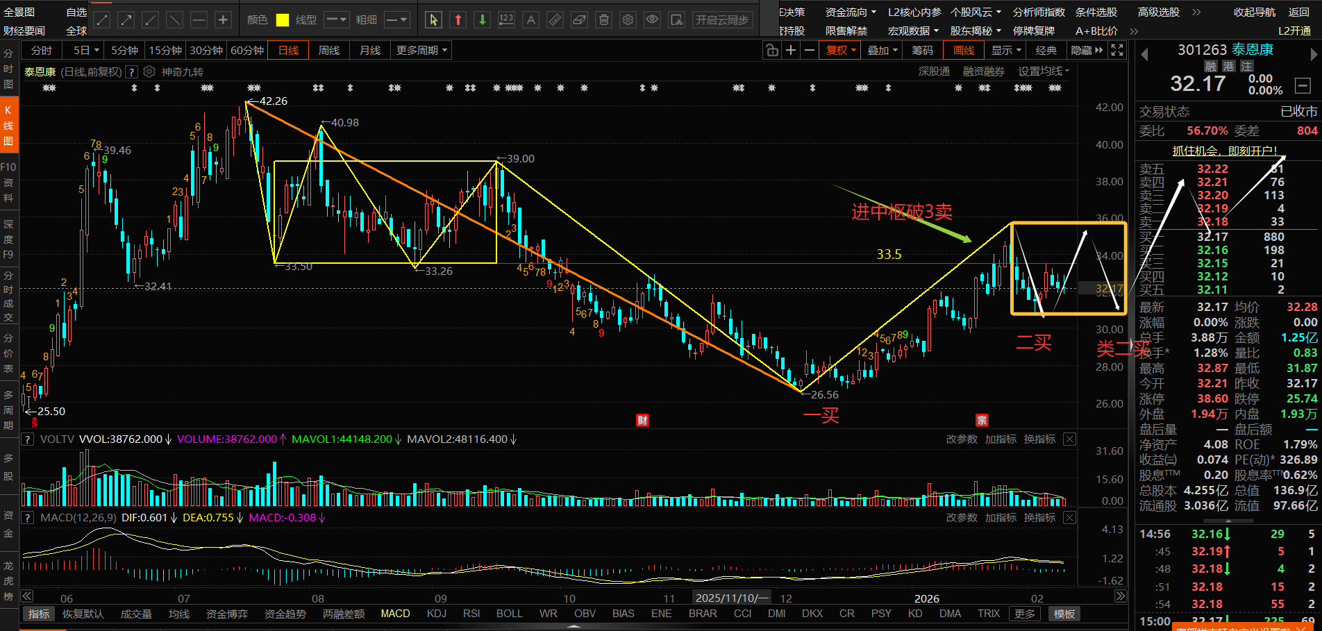Open the 线型 line style dropdown
The height and width of the screenshot is (631, 1322).
(336, 20)
